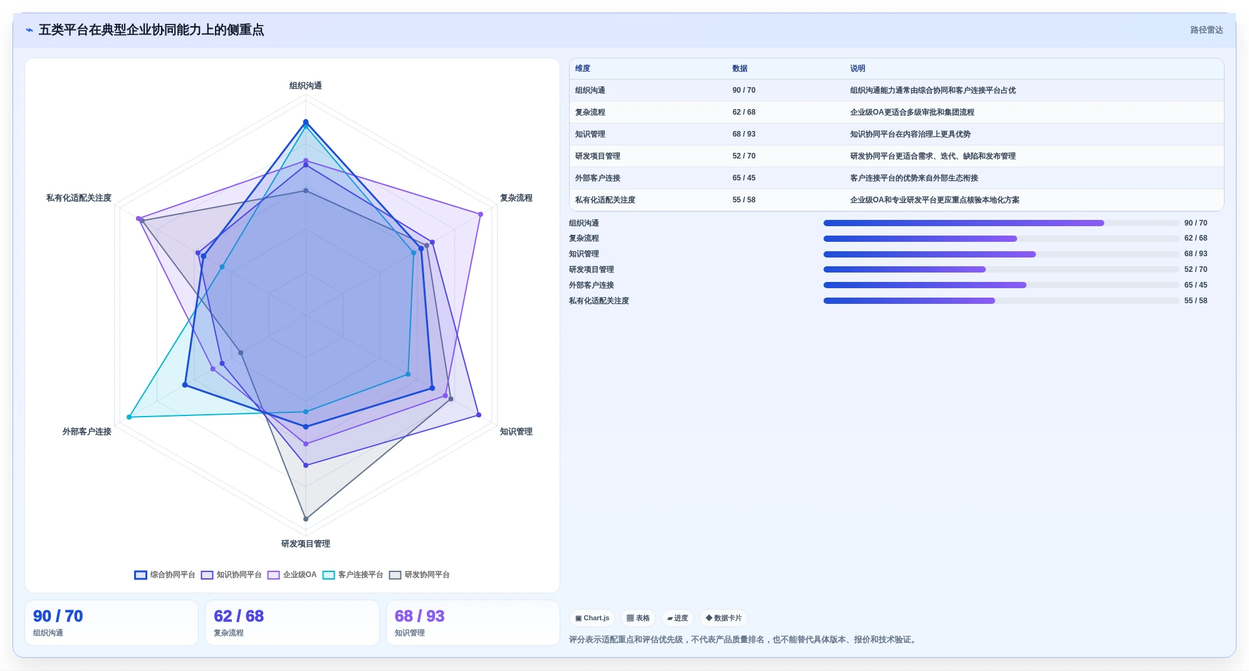Click the 表格 tag chip
The width and height of the screenshot is (1249, 671).
click(x=638, y=618)
